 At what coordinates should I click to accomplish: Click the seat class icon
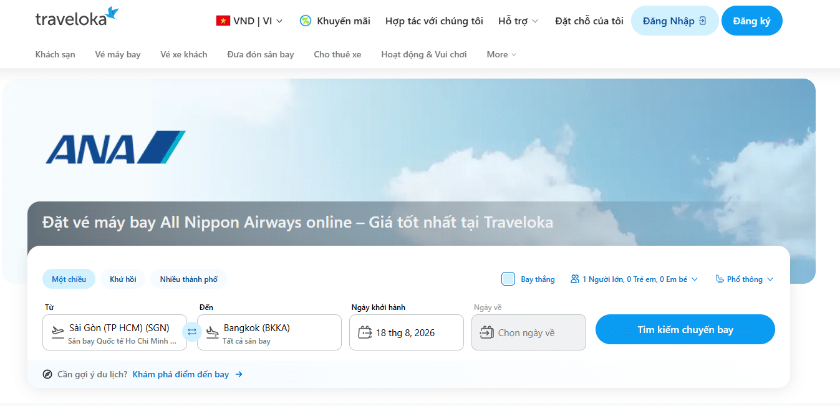[720, 279]
